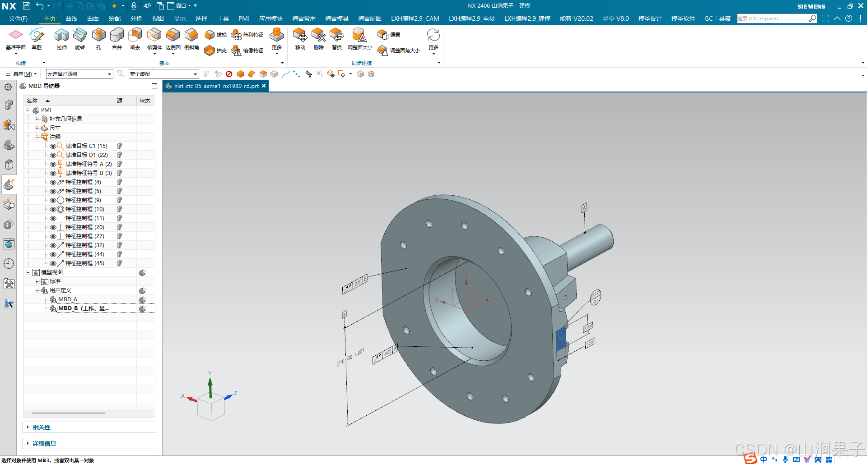867x464 pixels.
Task: Expand the 详细信息 panel section
Action: click(x=89, y=443)
